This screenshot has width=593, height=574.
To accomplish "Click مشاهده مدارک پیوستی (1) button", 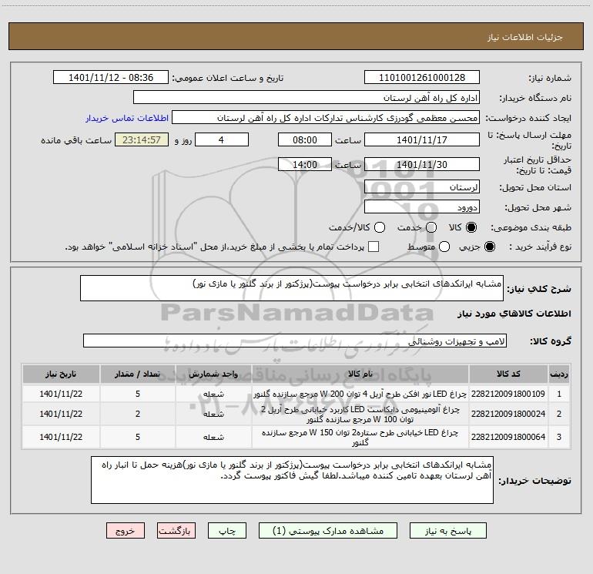I will point(328,531).
